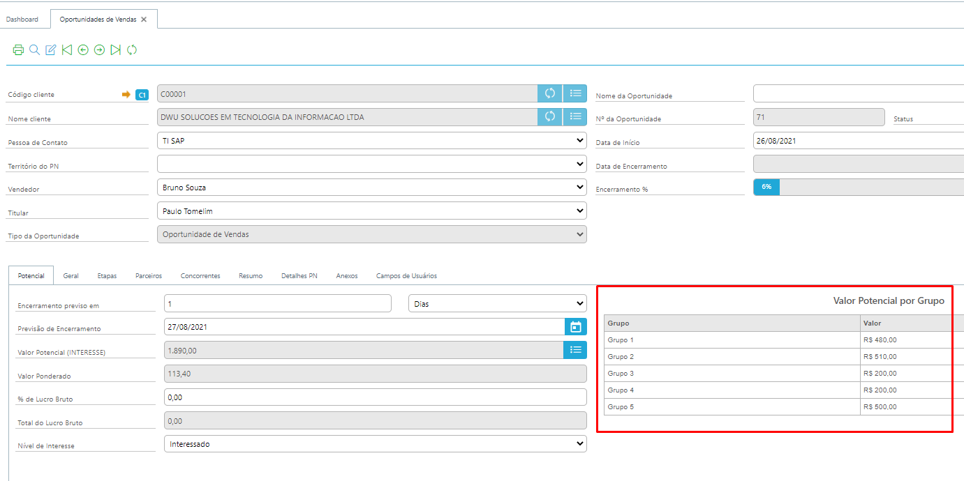Open Titular dropdown showing Paulo Tomelim

click(x=372, y=211)
